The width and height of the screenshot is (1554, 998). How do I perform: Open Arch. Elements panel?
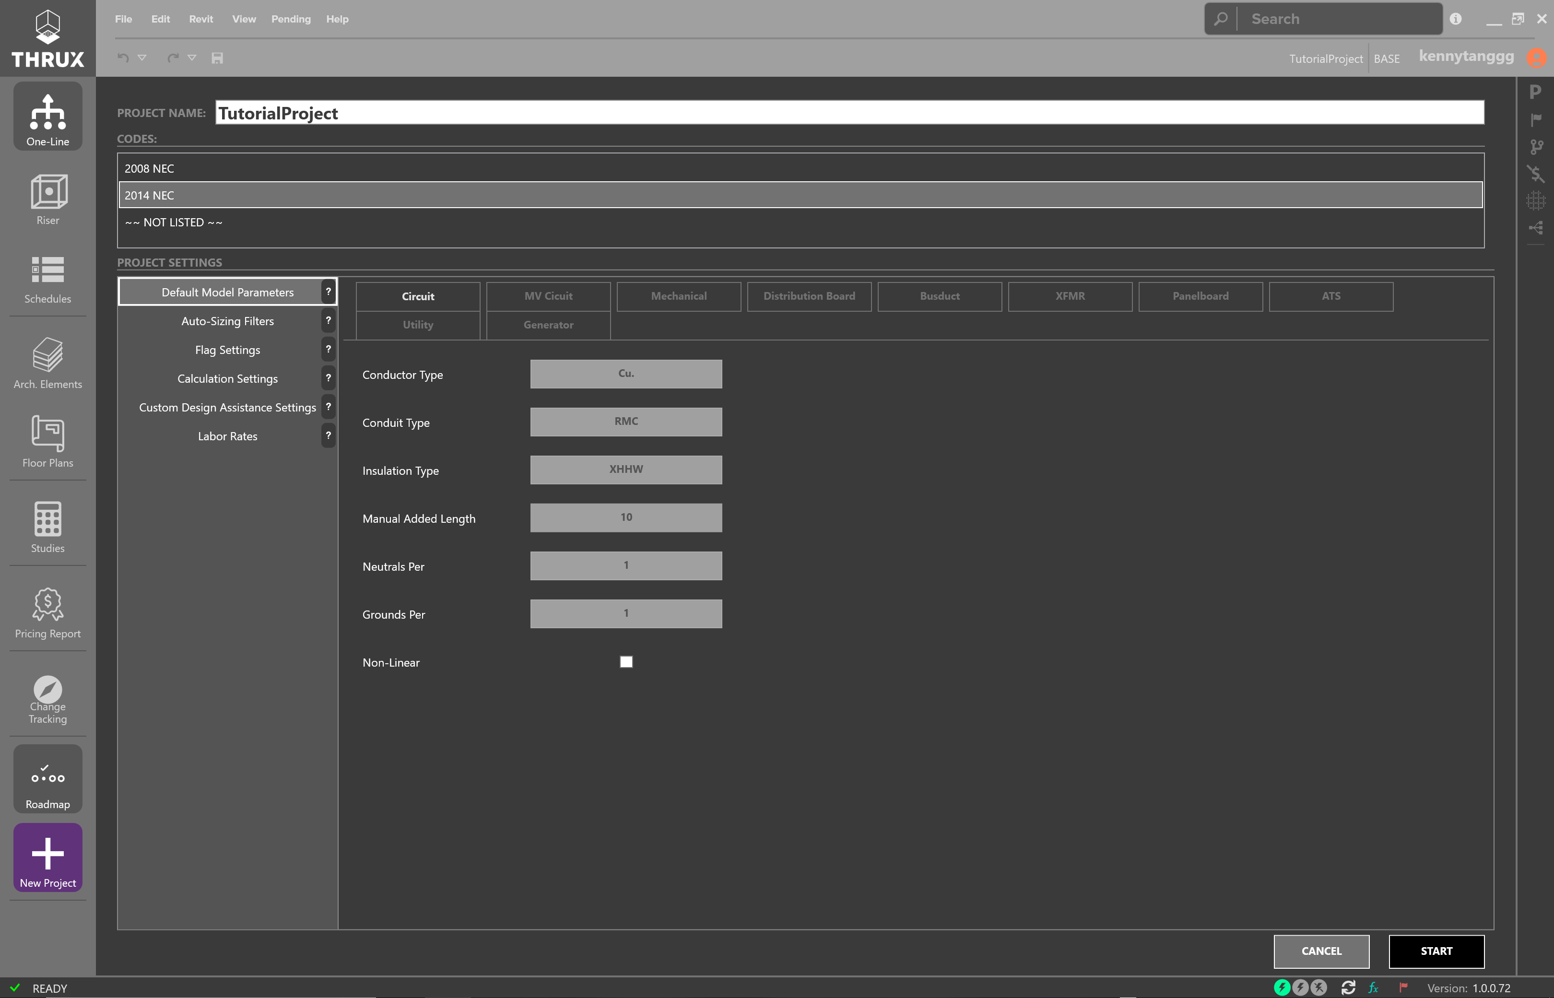[48, 364]
